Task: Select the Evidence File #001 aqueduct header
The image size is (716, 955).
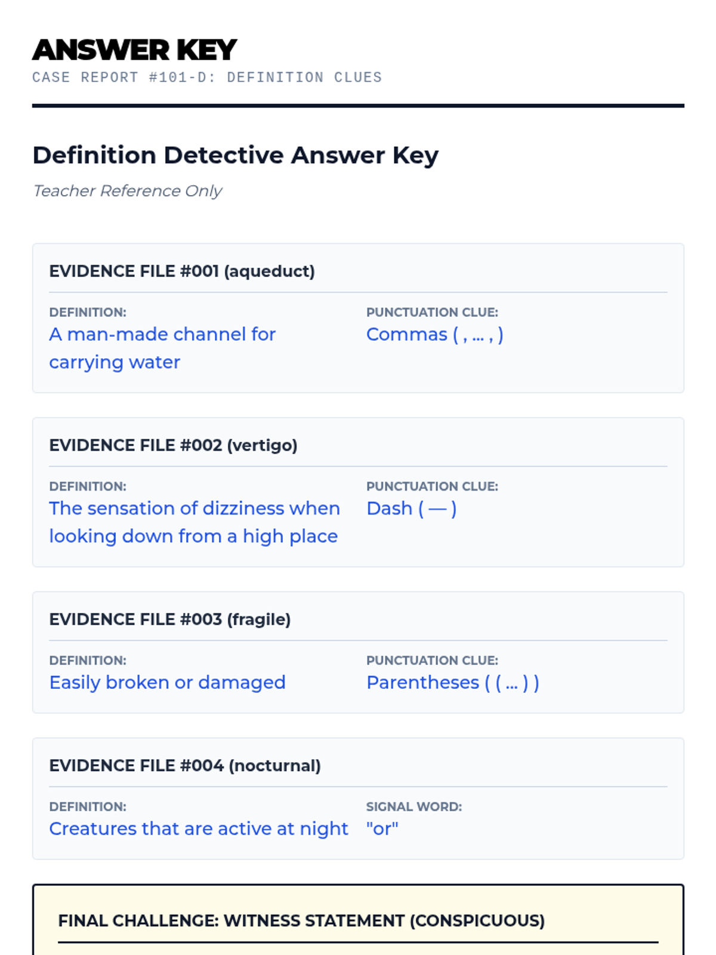Action: point(181,272)
